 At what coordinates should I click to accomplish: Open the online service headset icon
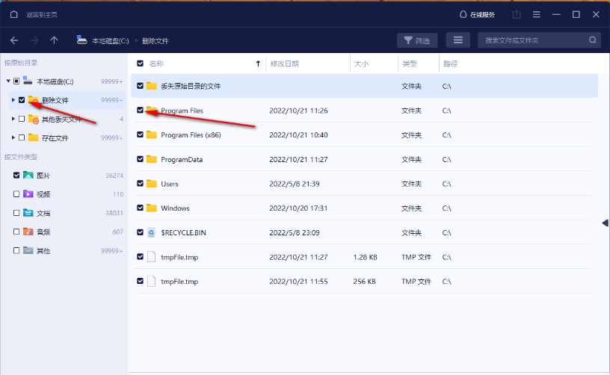(463, 14)
